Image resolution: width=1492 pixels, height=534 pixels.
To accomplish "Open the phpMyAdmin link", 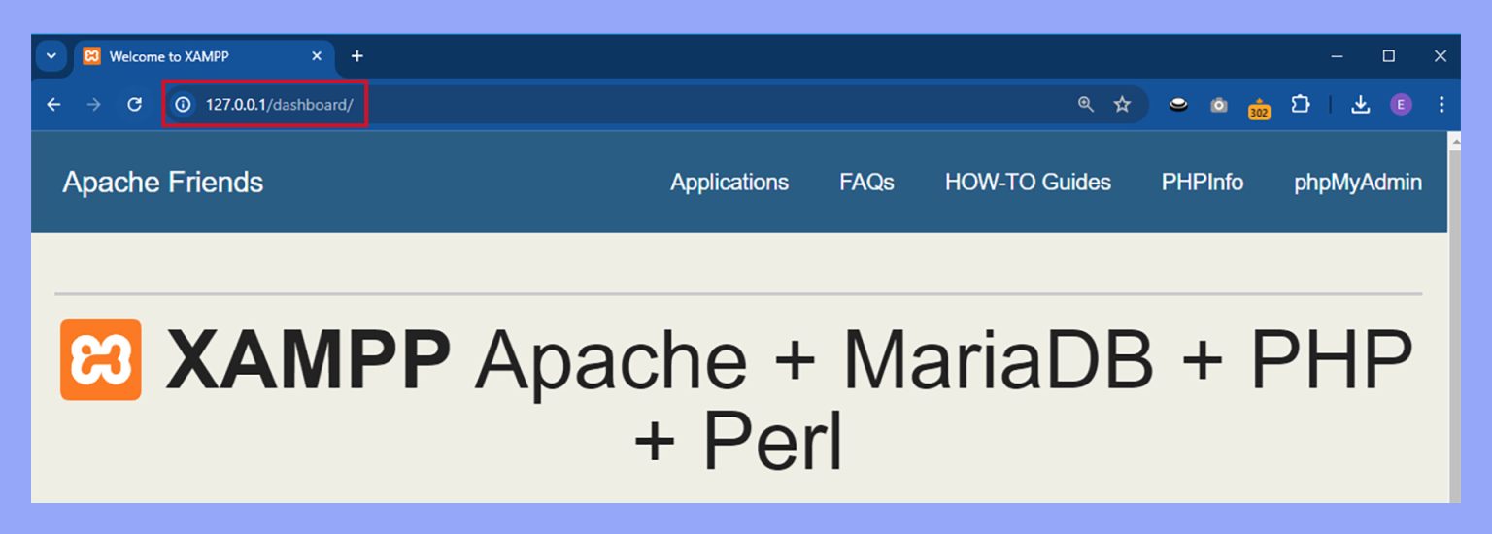I will point(1357,183).
